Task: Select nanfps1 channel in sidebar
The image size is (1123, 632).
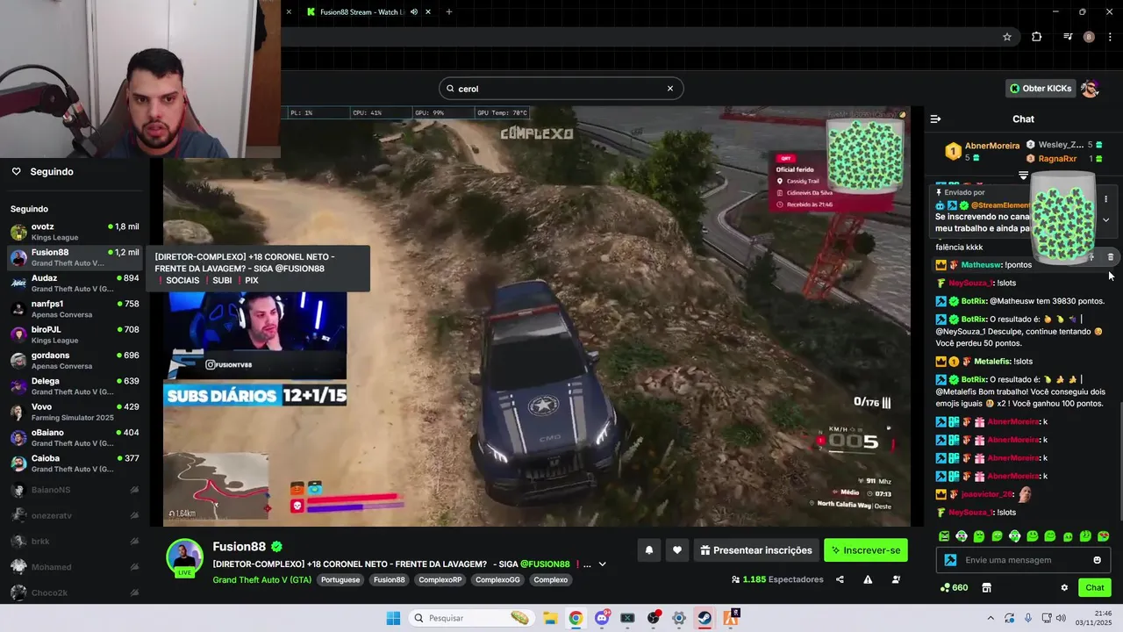Action: click(75, 309)
